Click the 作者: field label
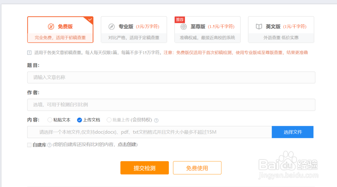Screen dimensions: 337x187 [33, 93]
